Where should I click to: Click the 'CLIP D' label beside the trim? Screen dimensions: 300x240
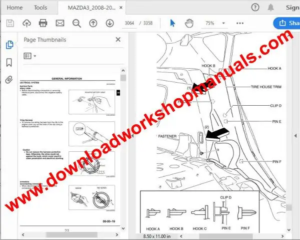[x=275, y=106]
